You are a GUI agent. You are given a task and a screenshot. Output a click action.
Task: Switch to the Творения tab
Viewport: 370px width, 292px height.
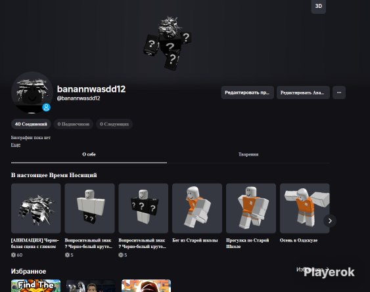pyautogui.click(x=248, y=154)
